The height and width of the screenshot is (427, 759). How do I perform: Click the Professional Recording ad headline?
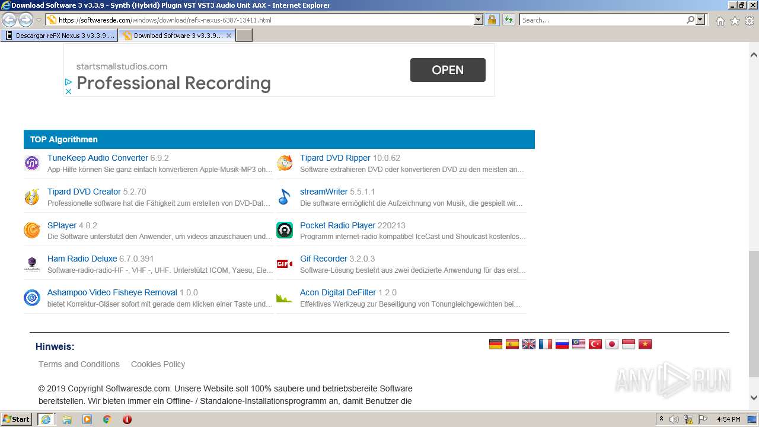point(174,83)
